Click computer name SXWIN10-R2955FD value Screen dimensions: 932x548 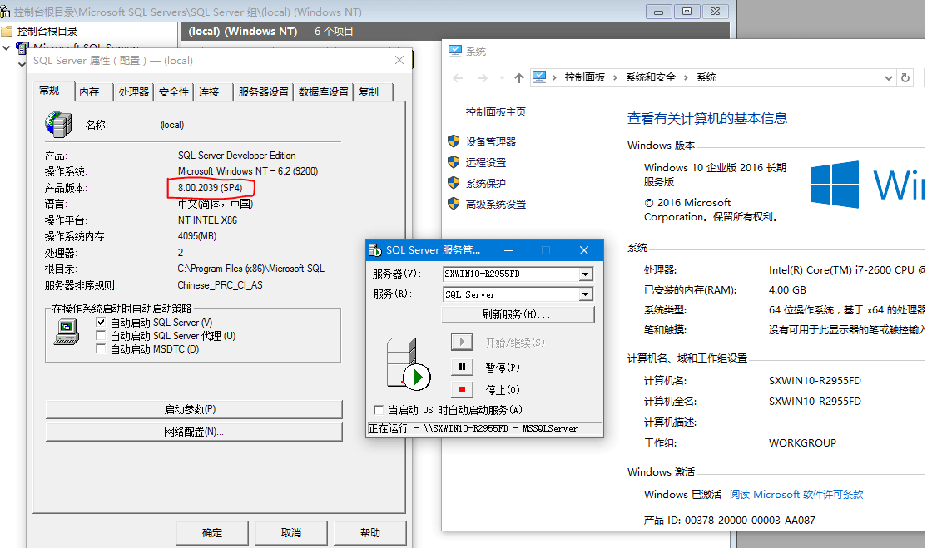[x=815, y=381]
